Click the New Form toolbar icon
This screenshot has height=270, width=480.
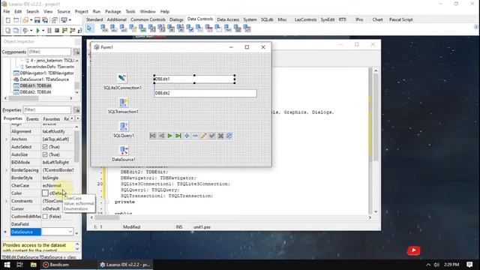16,20
